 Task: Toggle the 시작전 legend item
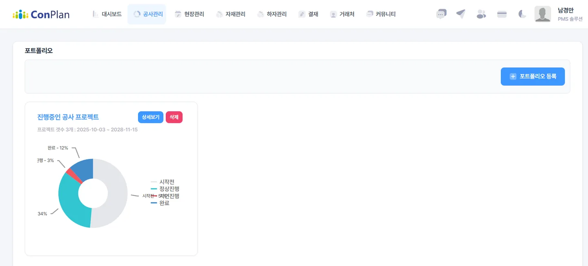pyautogui.click(x=163, y=182)
